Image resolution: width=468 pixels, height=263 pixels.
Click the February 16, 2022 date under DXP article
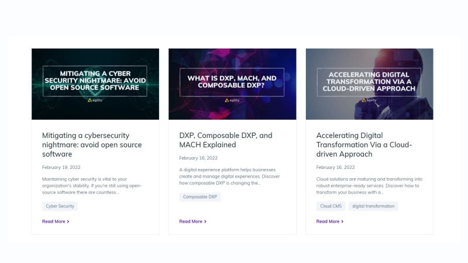[198, 158]
